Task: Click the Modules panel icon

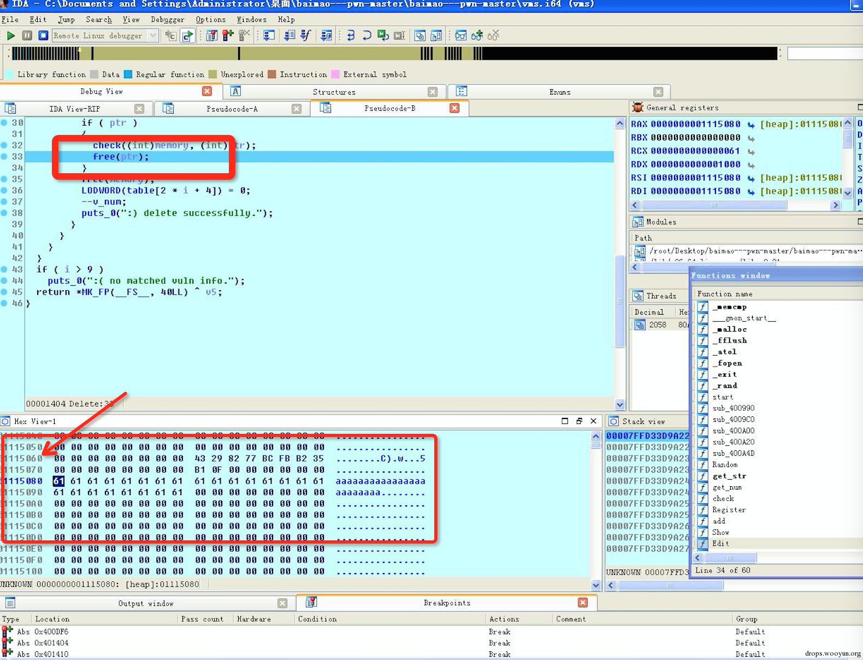Action: (x=637, y=222)
